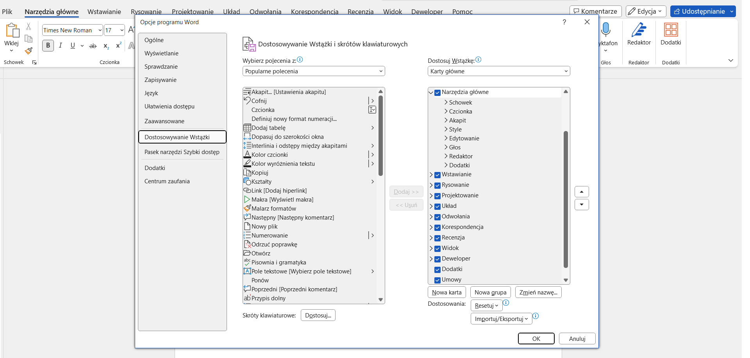This screenshot has height=358, width=750.
Task: Expand the Schowek group in tree
Action: coord(446,103)
